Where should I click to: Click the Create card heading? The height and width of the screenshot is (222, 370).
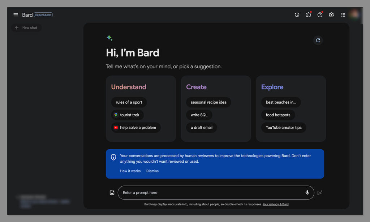pyautogui.click(x=196, y=87)
